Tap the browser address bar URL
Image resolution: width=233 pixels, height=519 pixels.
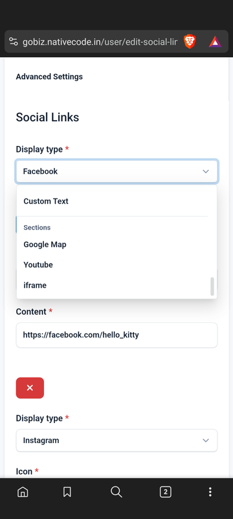pyautogui.click(x=100, y=42)
